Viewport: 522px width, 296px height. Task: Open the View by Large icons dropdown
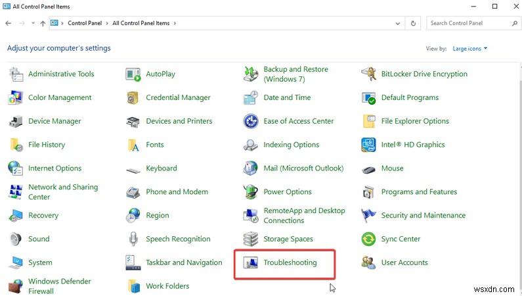(469, 49)
